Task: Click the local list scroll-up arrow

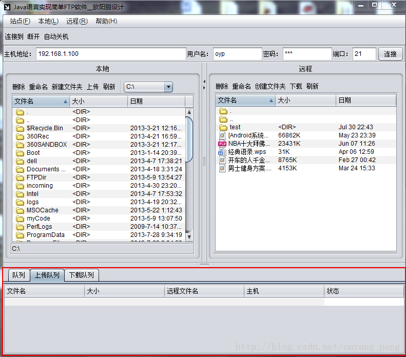Action: click(x=189, y=112)
